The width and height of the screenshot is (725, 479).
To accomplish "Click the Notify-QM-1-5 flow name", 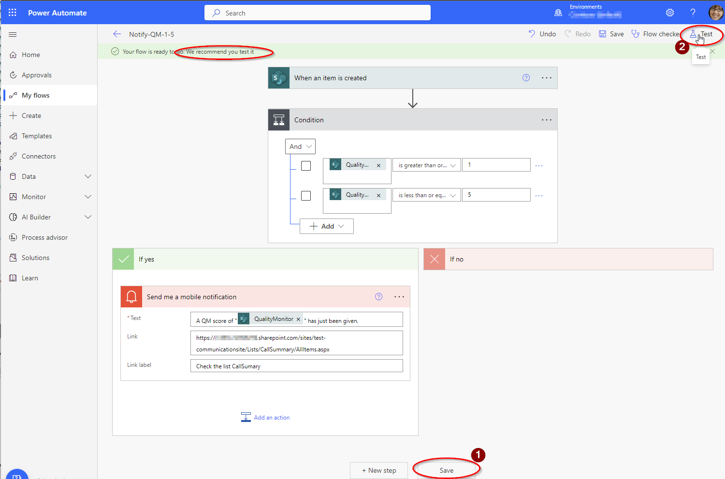I will pyautogui.click(x=152, y=34).
